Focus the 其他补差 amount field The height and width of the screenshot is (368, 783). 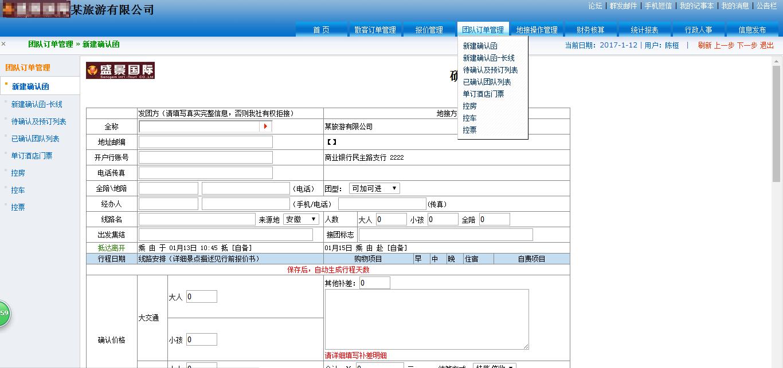pyautogui.click(x=375, y=283)
